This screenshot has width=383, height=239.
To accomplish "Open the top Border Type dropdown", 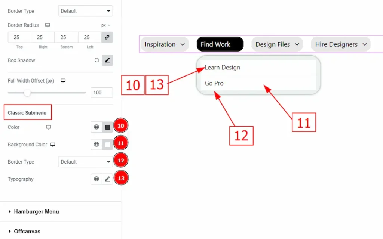I will (x=85, y=11).
